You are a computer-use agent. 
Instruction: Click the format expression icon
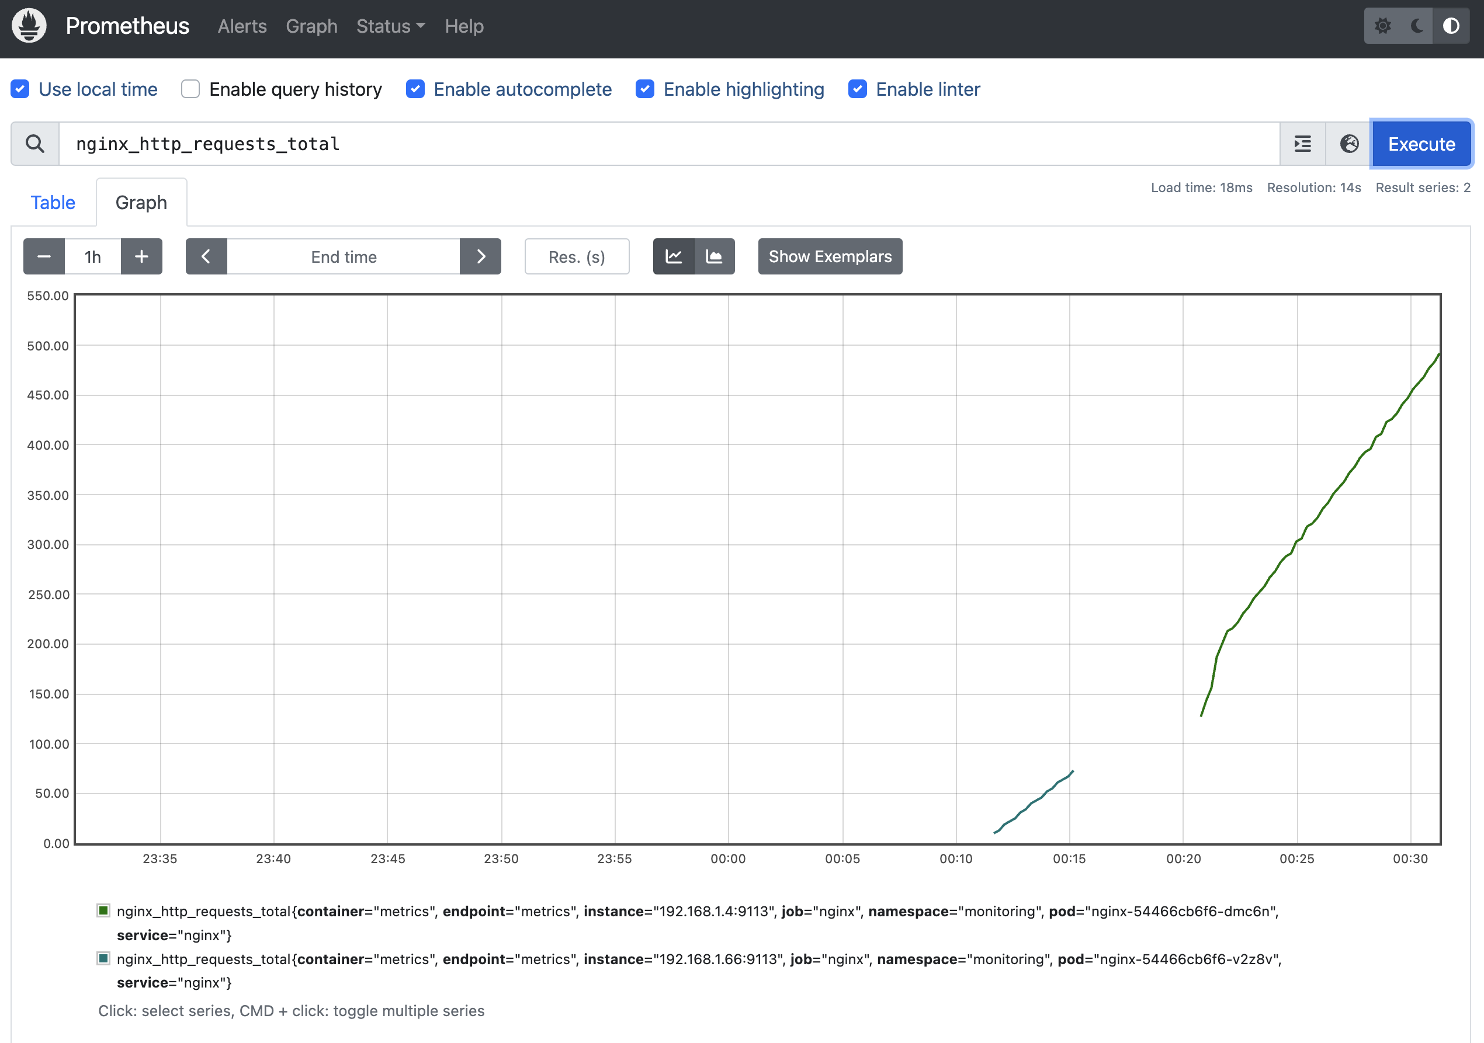(x=1302, y=144)
